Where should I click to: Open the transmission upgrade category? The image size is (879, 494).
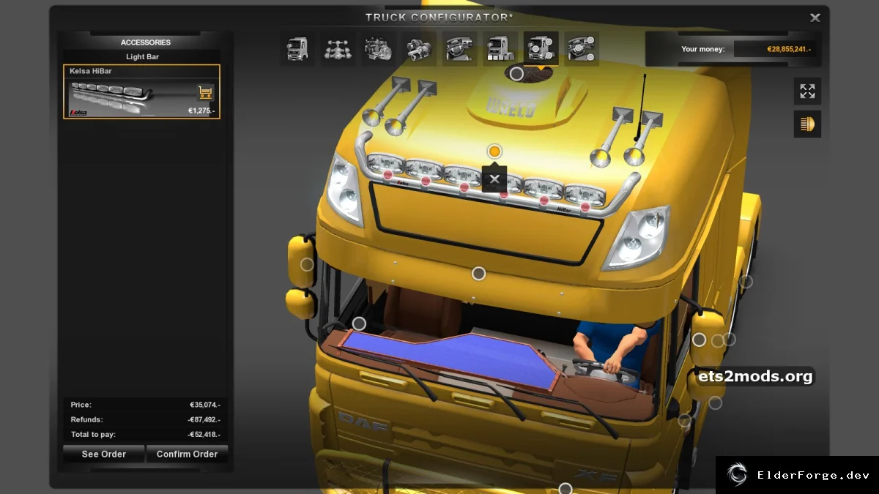tap(419, 49)
